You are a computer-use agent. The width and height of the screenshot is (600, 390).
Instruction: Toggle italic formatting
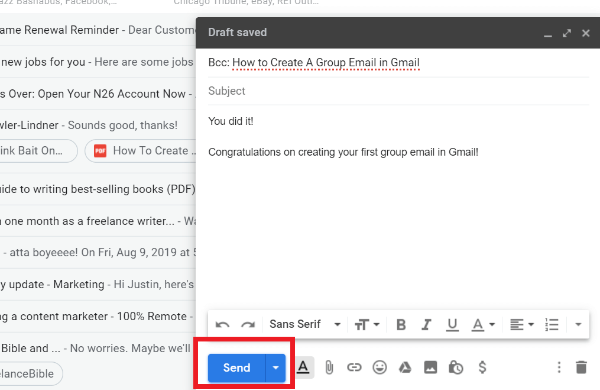[x=427, y=324]
